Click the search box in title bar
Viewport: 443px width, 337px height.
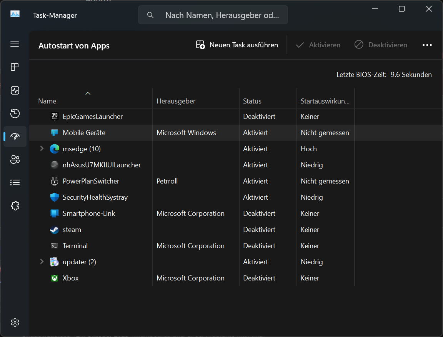click(x=213, y=15)
